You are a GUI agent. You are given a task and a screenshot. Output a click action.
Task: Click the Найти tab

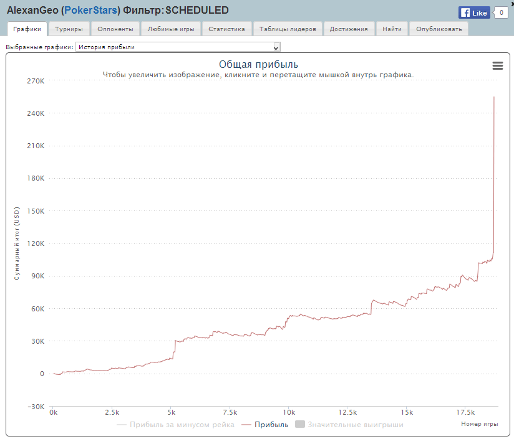pyautogui.click(x=392, y=29)
